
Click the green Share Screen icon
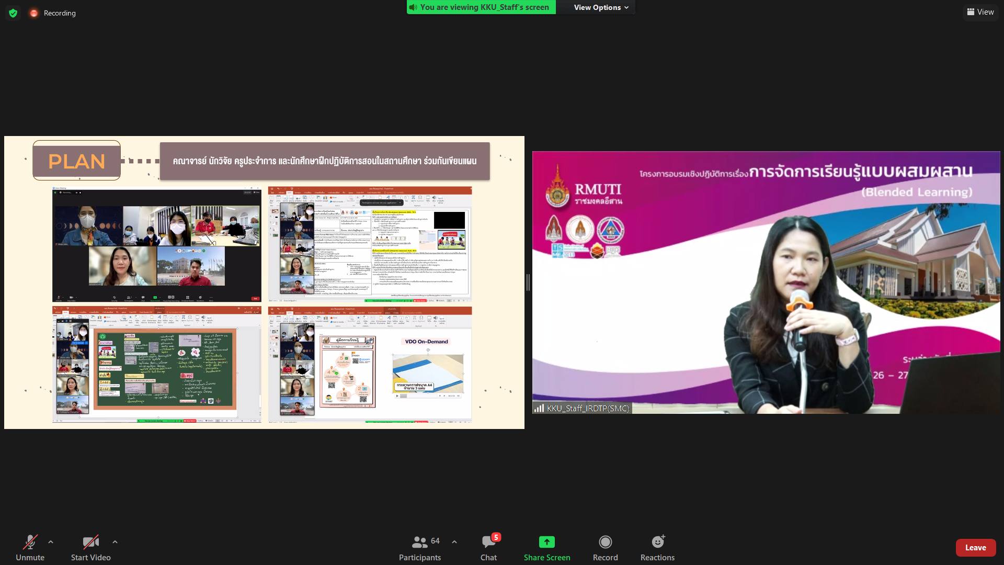[546, 542]
